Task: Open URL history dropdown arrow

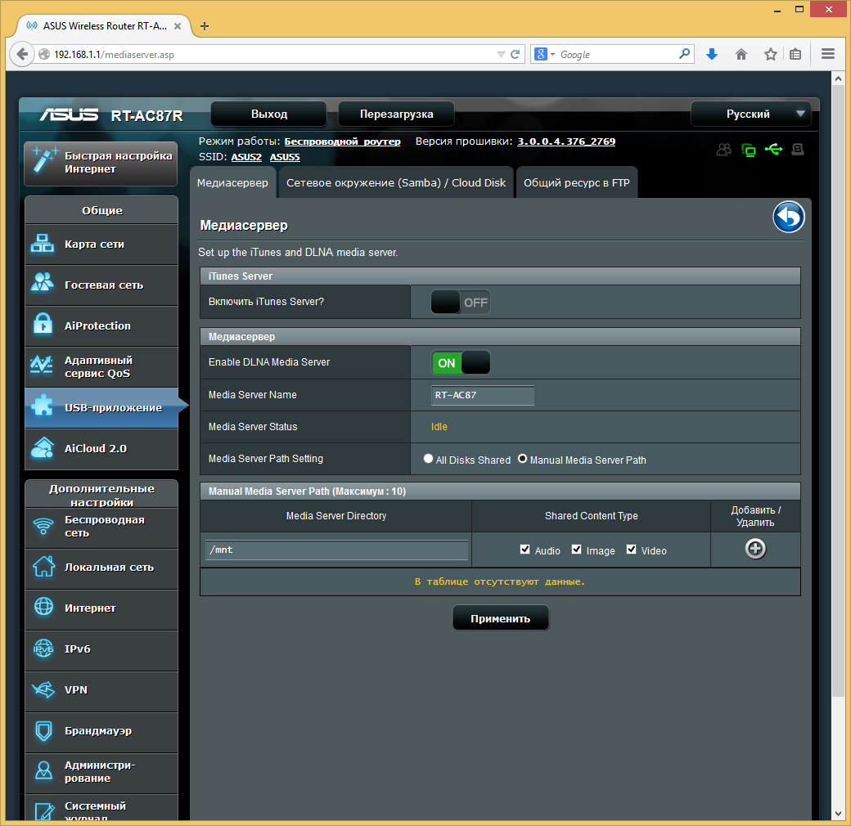Action: [501, 54]
